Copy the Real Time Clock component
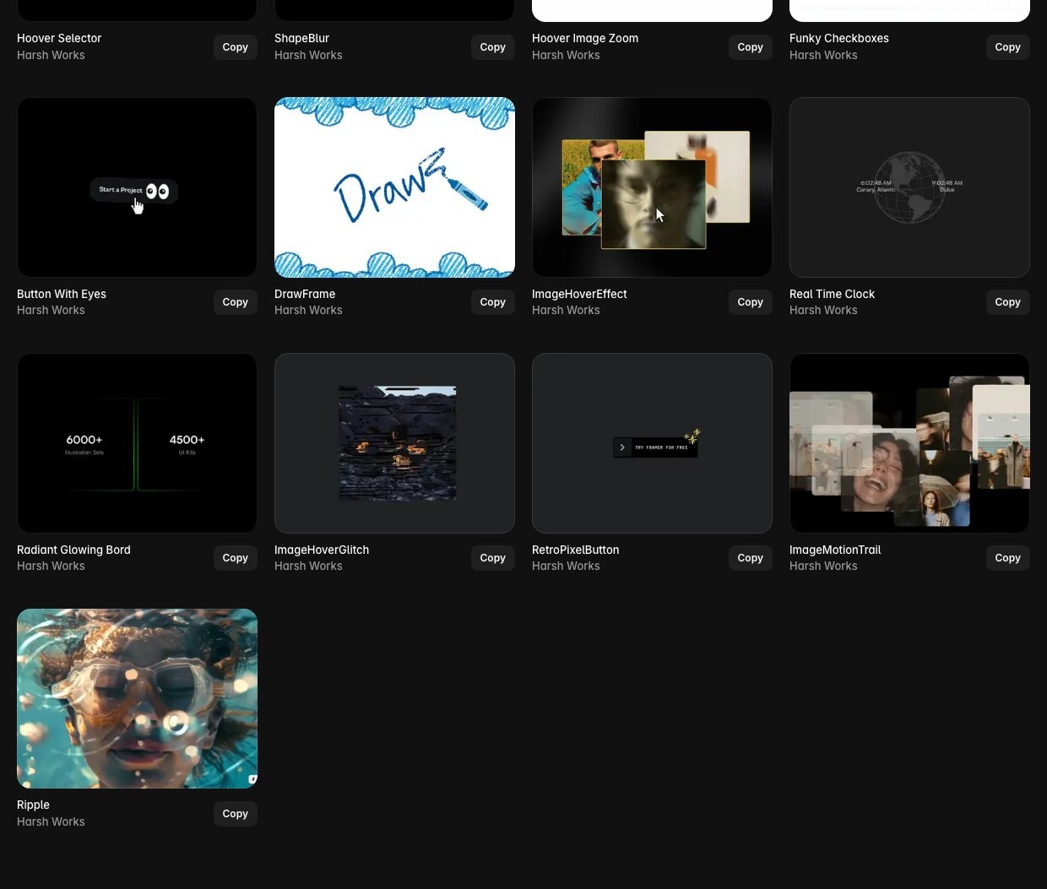The width and height of the screenshot is (1047, 889). coord(1007,302)
